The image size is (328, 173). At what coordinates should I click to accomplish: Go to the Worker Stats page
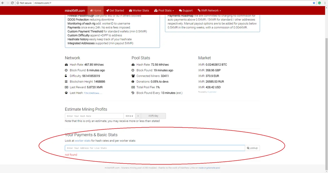[x=139, y=11]
